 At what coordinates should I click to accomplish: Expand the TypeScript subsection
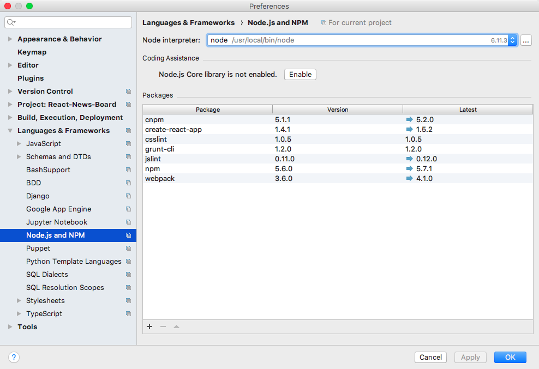point(19,314)
